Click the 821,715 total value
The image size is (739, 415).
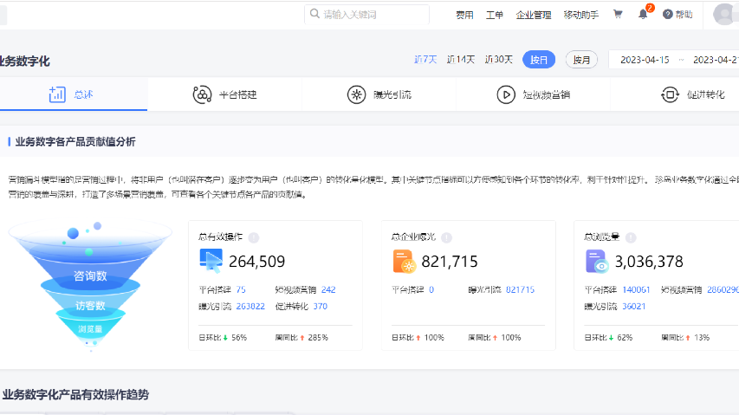pyautogui.click(x=450, y=262)
